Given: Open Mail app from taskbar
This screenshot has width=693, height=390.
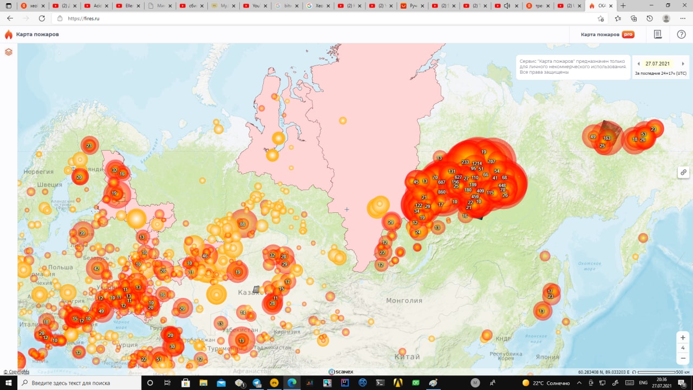Looking at the screenshot, I should point(221,382).
